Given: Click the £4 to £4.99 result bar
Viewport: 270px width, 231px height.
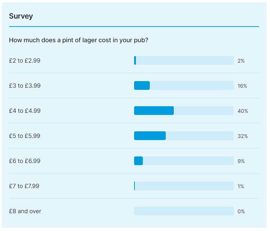Looking at the screenshot, I should pos(184,111).
